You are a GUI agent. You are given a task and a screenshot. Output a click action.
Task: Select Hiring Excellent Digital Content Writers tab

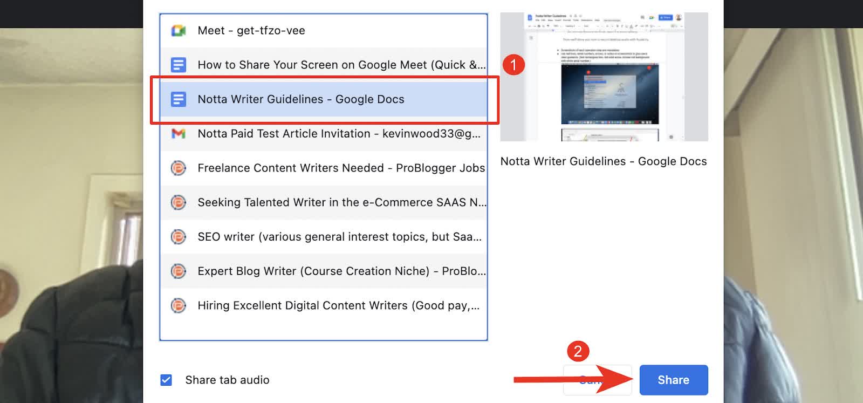pyautogui.click(x=324, y=305)
